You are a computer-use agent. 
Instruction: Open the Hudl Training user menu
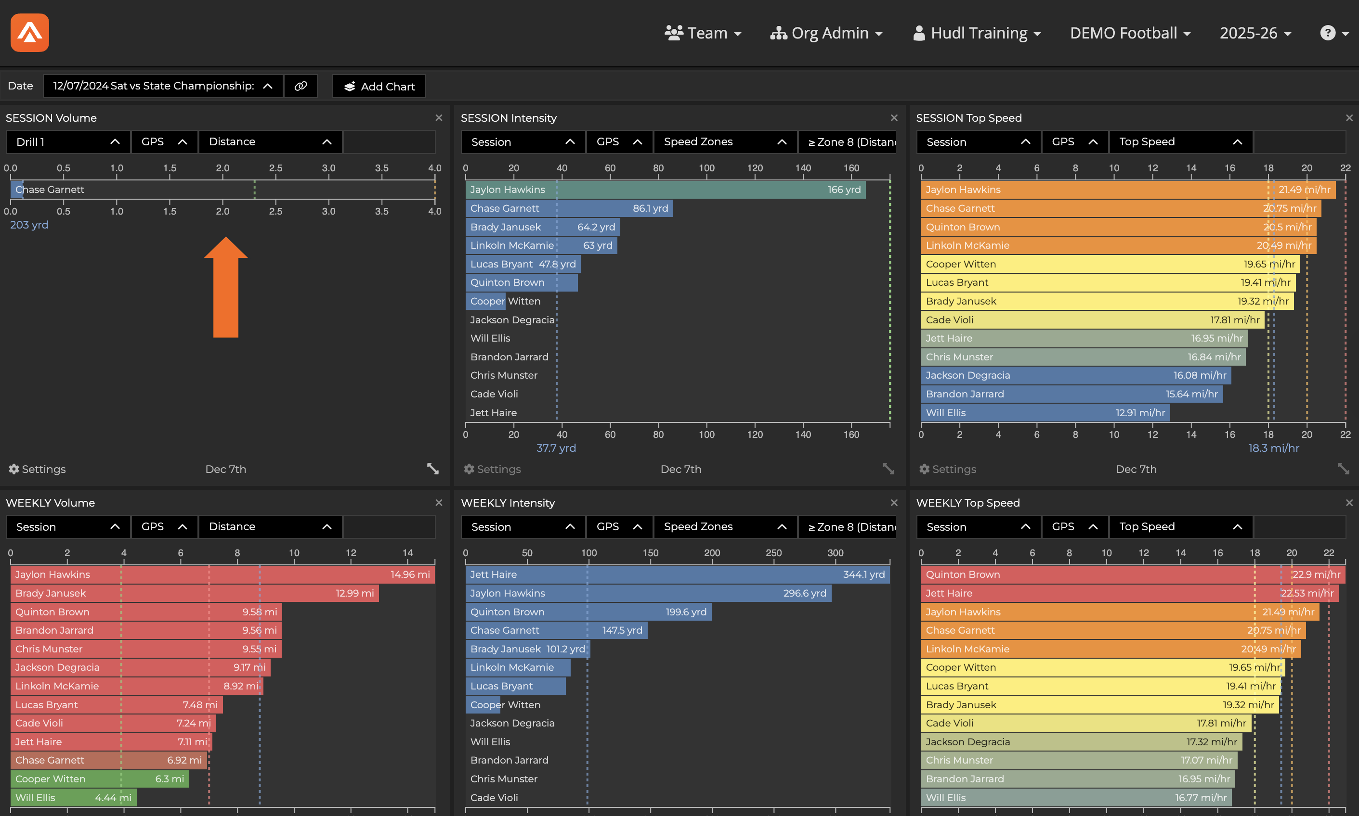[977, 33]
